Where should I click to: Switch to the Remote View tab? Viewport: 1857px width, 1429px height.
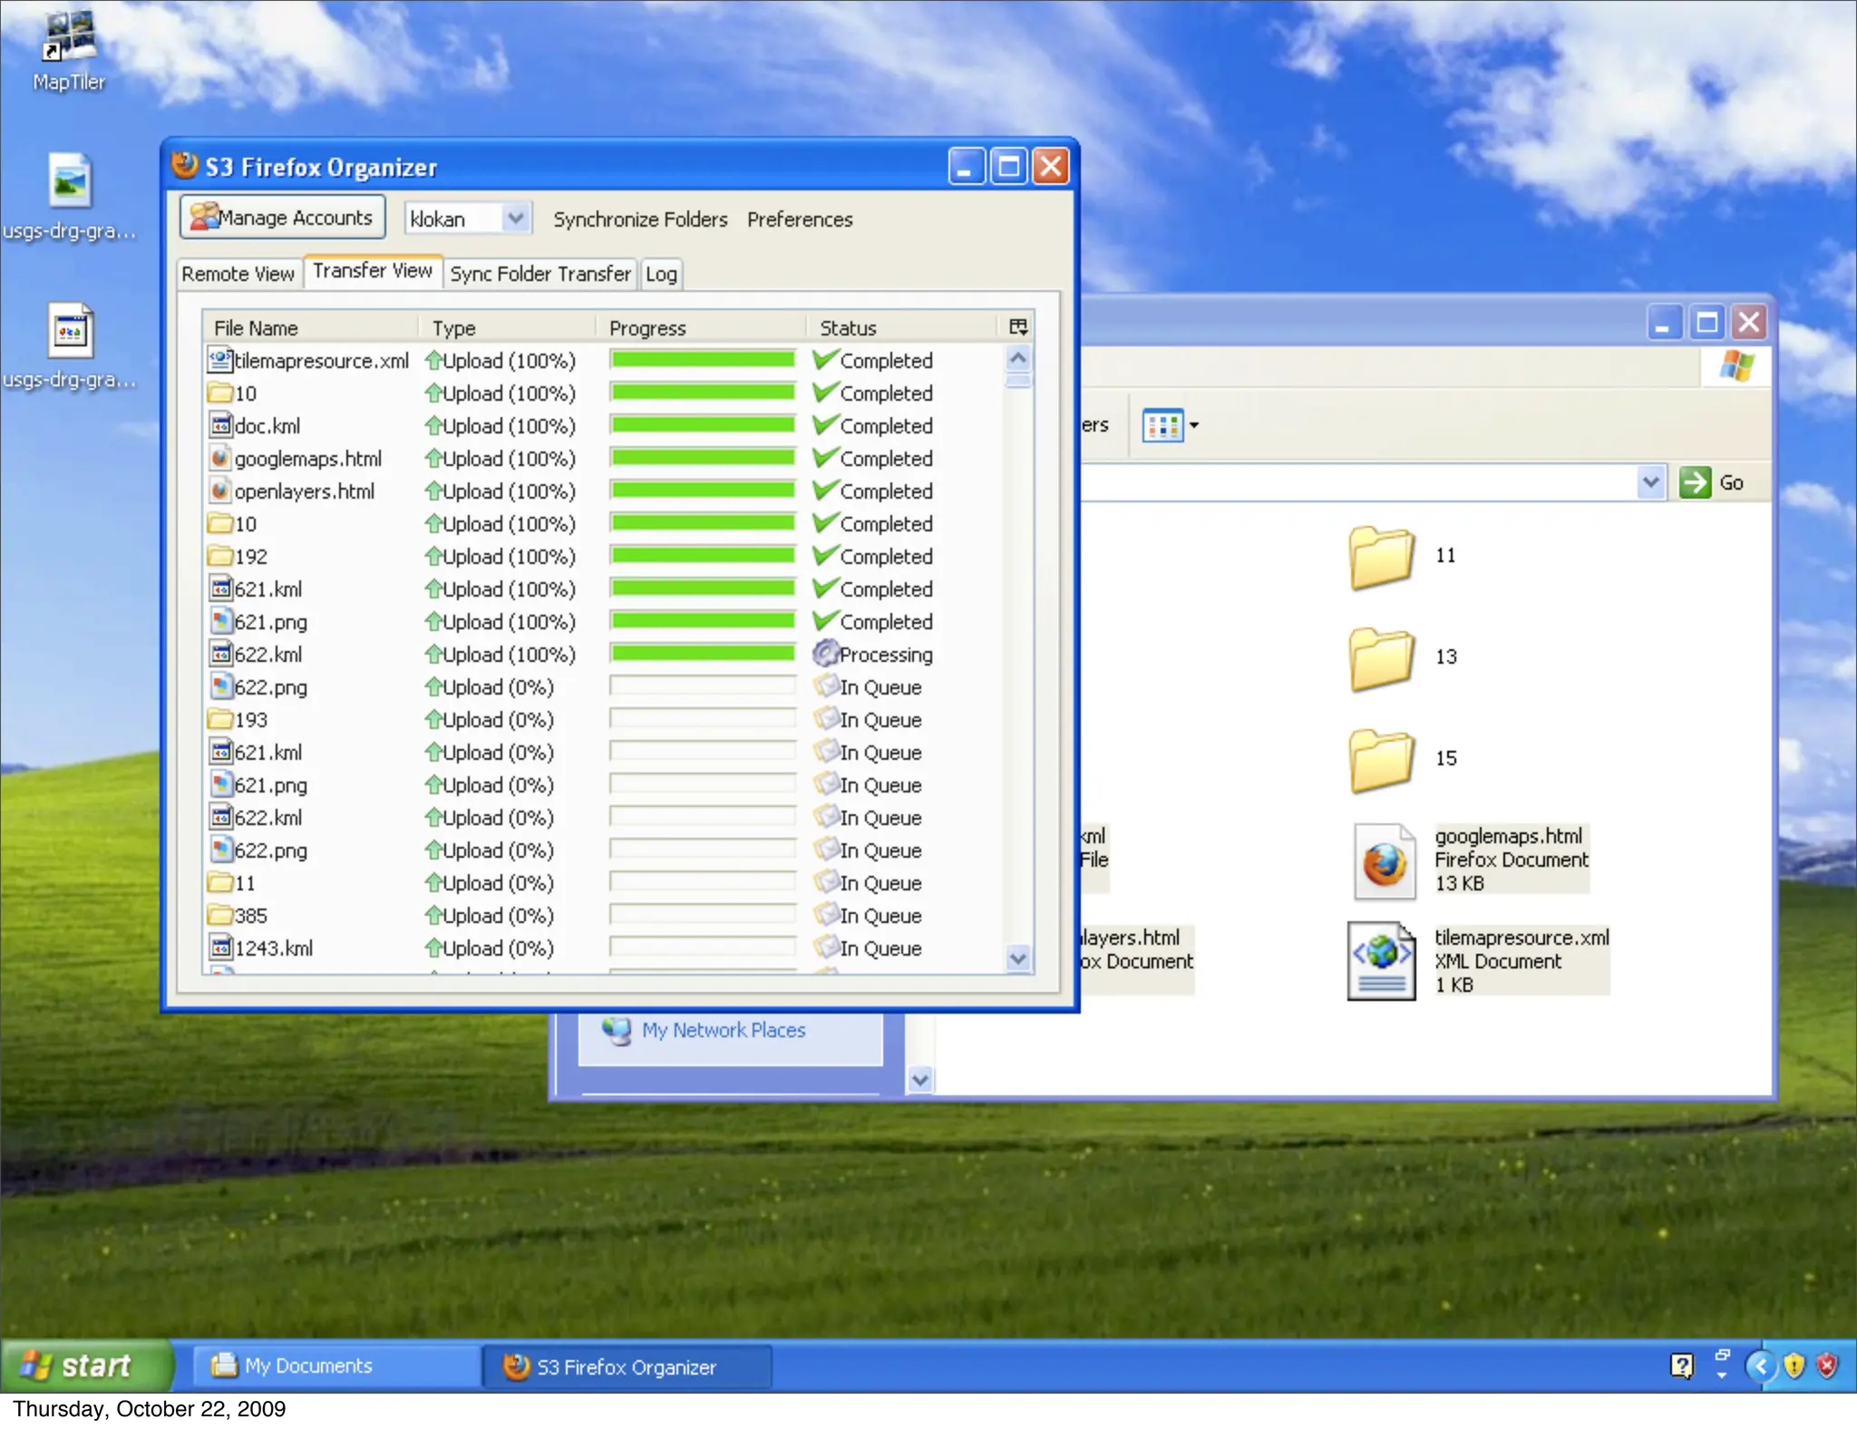click(x=238, y=274)
